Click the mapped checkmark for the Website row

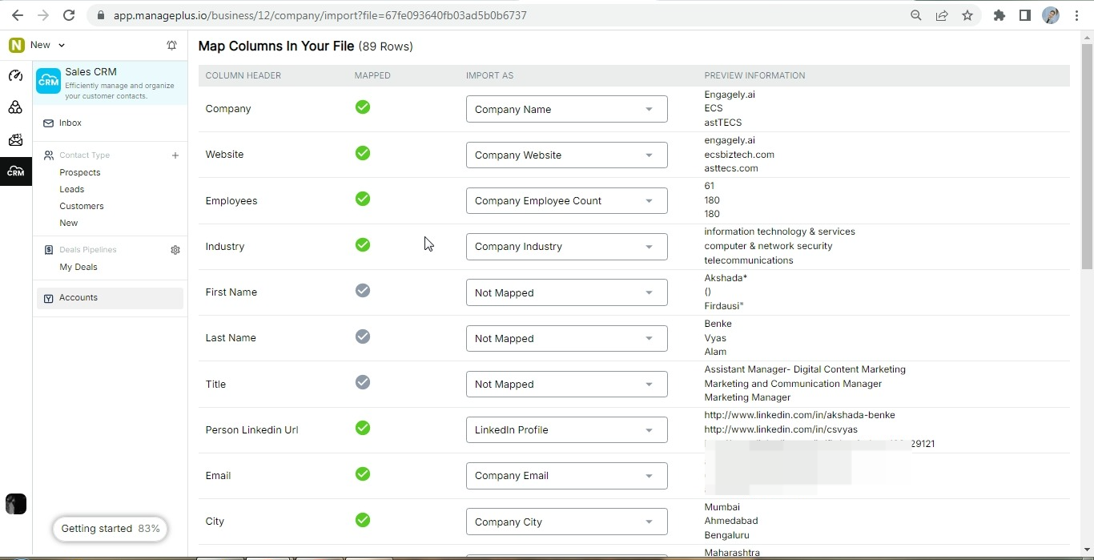click(363, 152)
